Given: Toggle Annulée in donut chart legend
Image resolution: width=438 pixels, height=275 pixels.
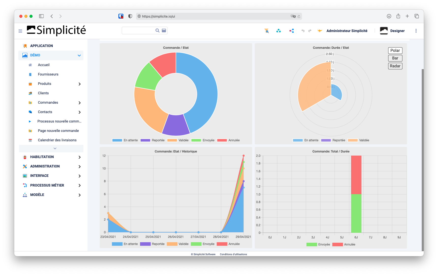Looking at the screenshot, I should point(228,140).
